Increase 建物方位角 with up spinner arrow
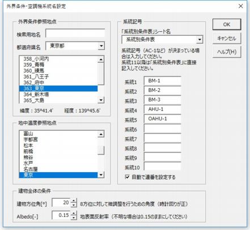Image resolution: width=250 pixels, height=230 pixels. [74, 201]
